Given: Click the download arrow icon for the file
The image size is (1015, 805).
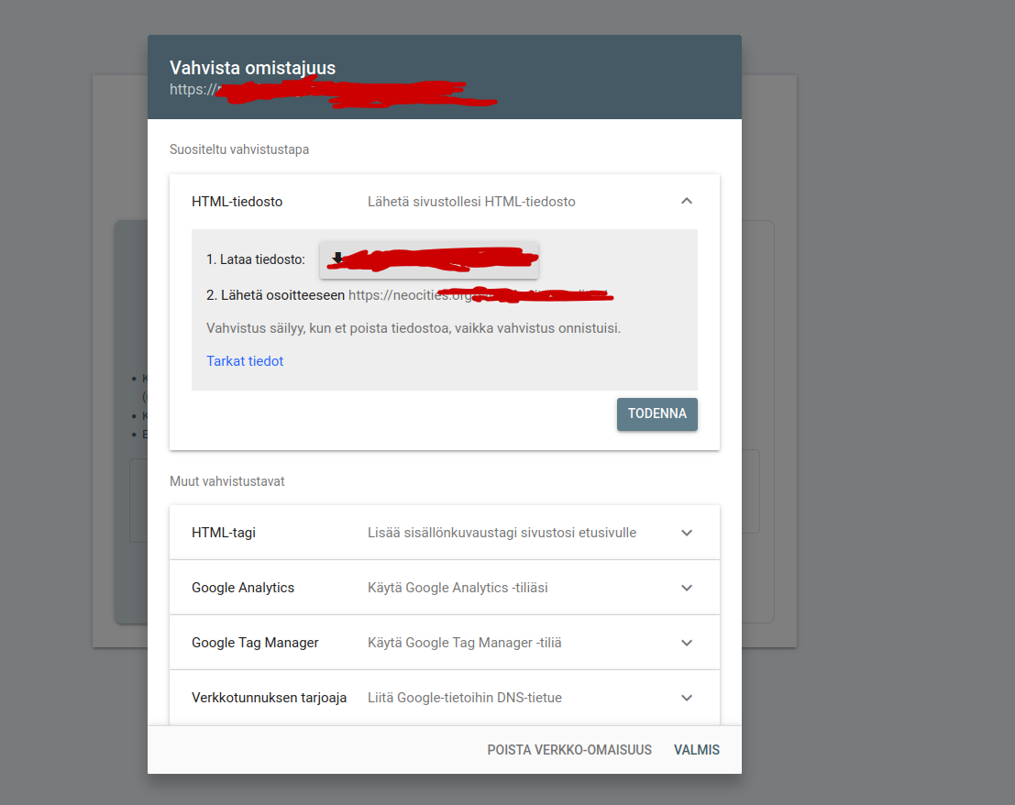Looking at the screenshot, I should click(x=337, y=259).
